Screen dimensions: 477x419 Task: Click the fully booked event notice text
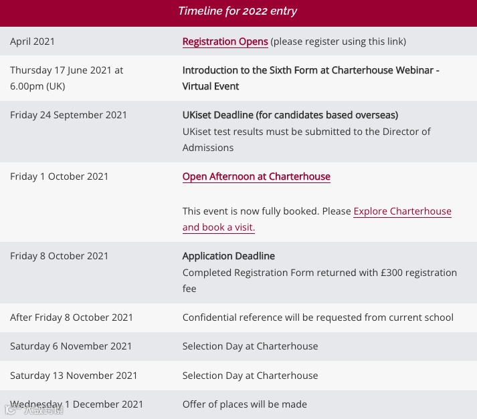click(x=266, y=211)
